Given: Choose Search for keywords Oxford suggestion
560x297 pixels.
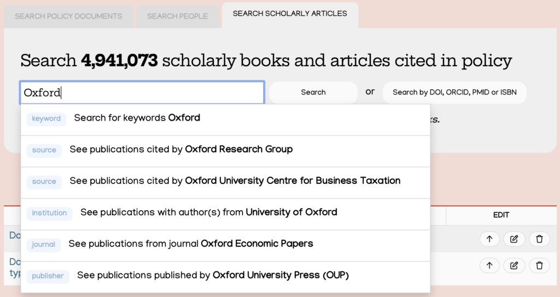Looking at the screenshot, I should pos(225,120).
